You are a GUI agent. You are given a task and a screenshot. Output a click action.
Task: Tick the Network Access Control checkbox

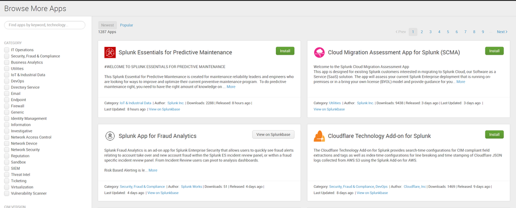[7, 137]
